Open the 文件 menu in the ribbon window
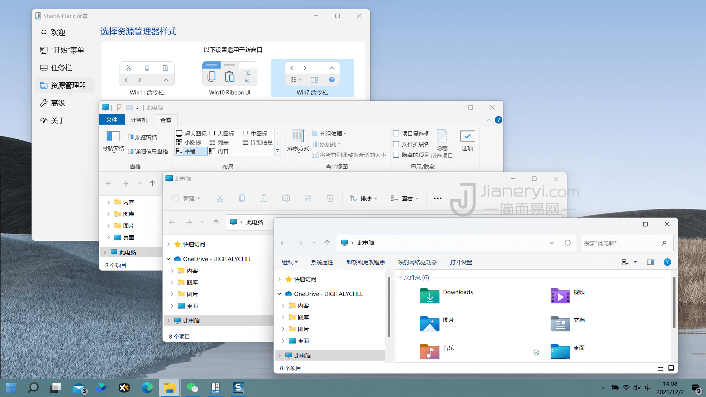The image size is (706, 397). click(x=112, y=120)
